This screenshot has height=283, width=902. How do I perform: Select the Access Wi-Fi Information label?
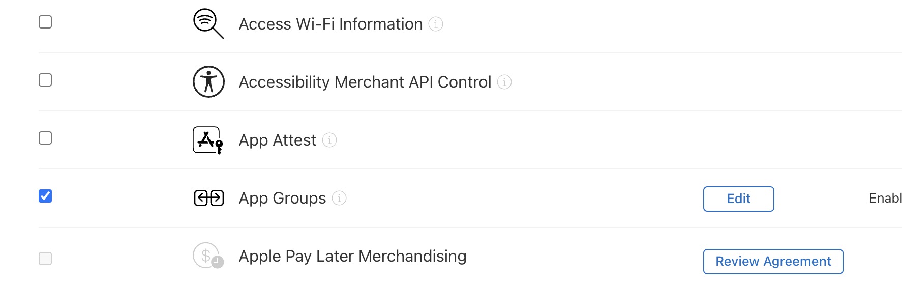click(331, 24)
